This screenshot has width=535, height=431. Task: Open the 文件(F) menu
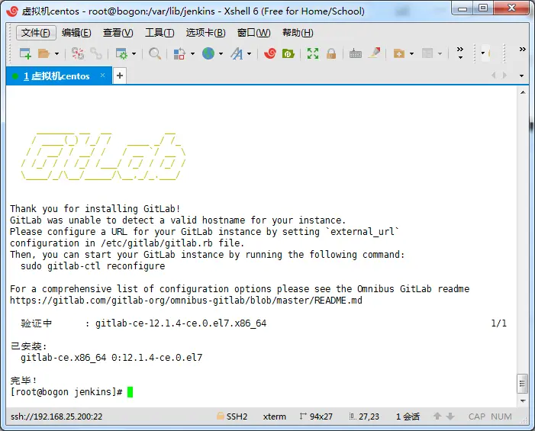tap(36, 33)
